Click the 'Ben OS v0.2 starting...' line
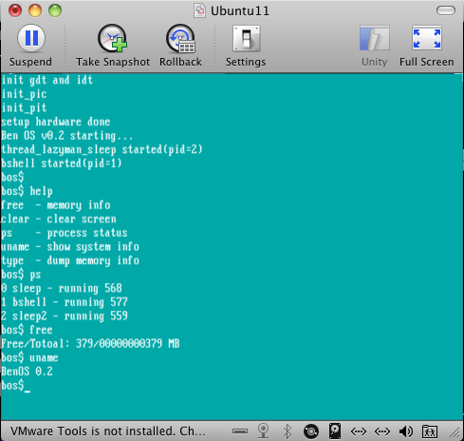Viewport: 464px width, 441px height. click(x=66, y=136)
